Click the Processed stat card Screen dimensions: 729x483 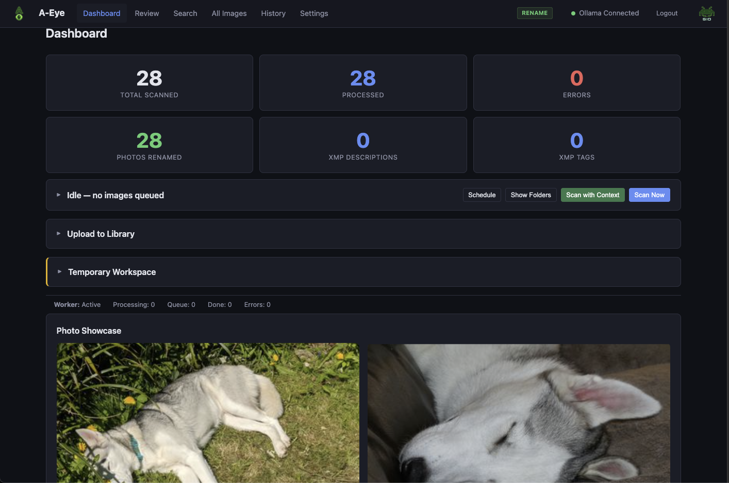[363, 82]
